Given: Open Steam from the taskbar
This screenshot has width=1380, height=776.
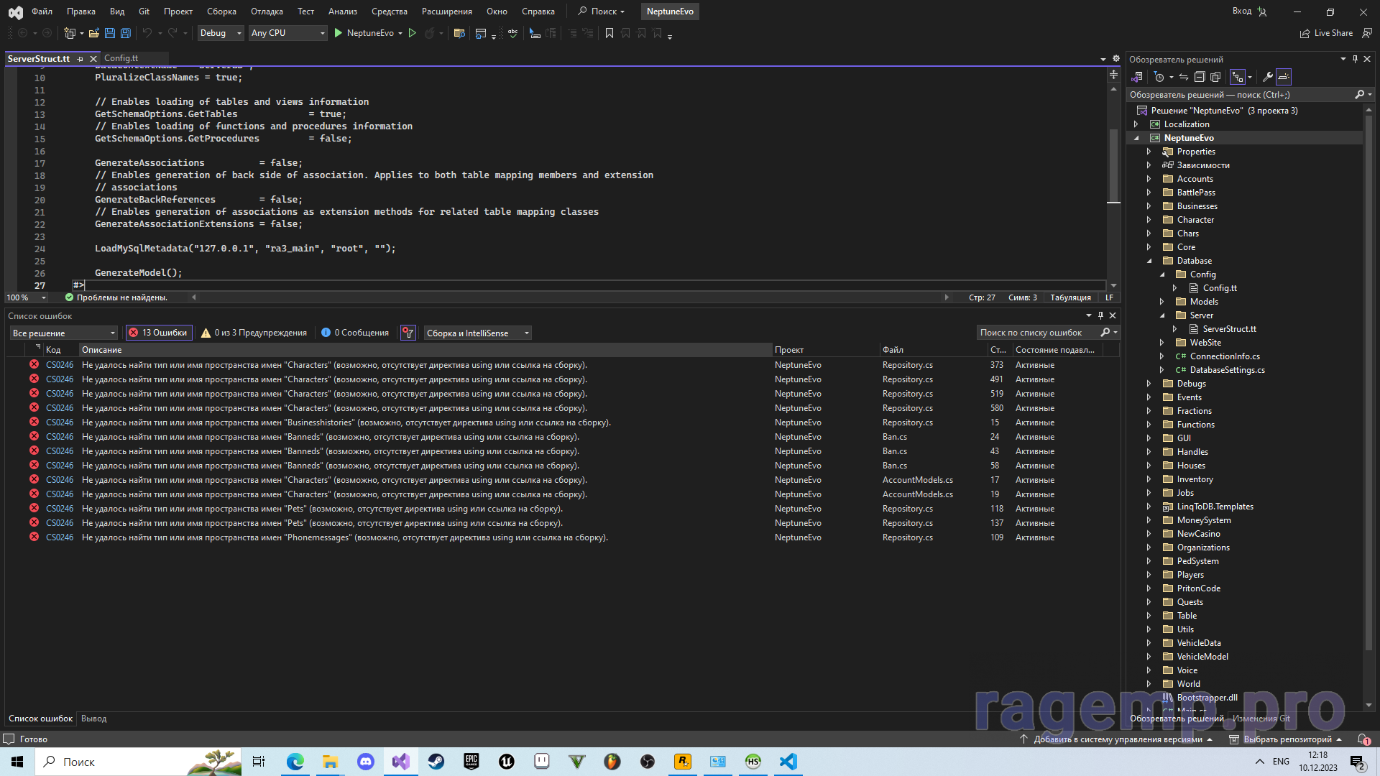Looking at the screenshot, I should tap(436, 762).
